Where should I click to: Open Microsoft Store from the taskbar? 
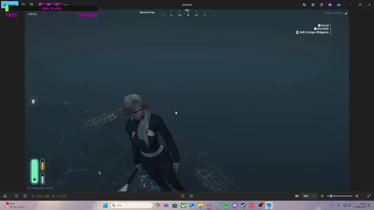click(175, 205)
